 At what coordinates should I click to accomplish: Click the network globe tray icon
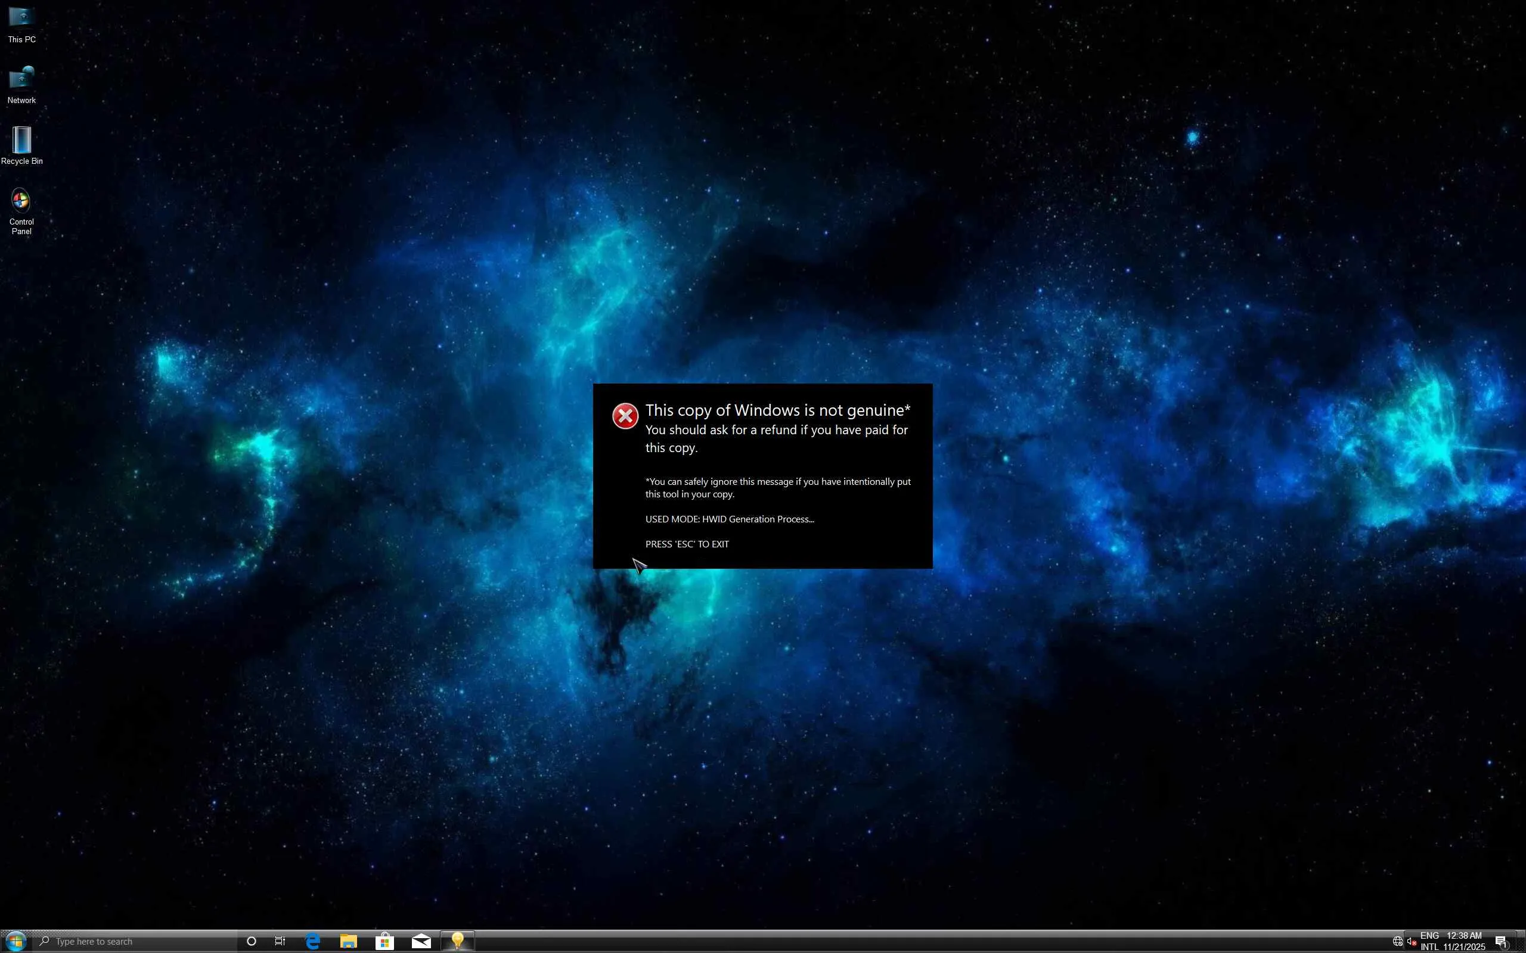tap(1397, 942)
